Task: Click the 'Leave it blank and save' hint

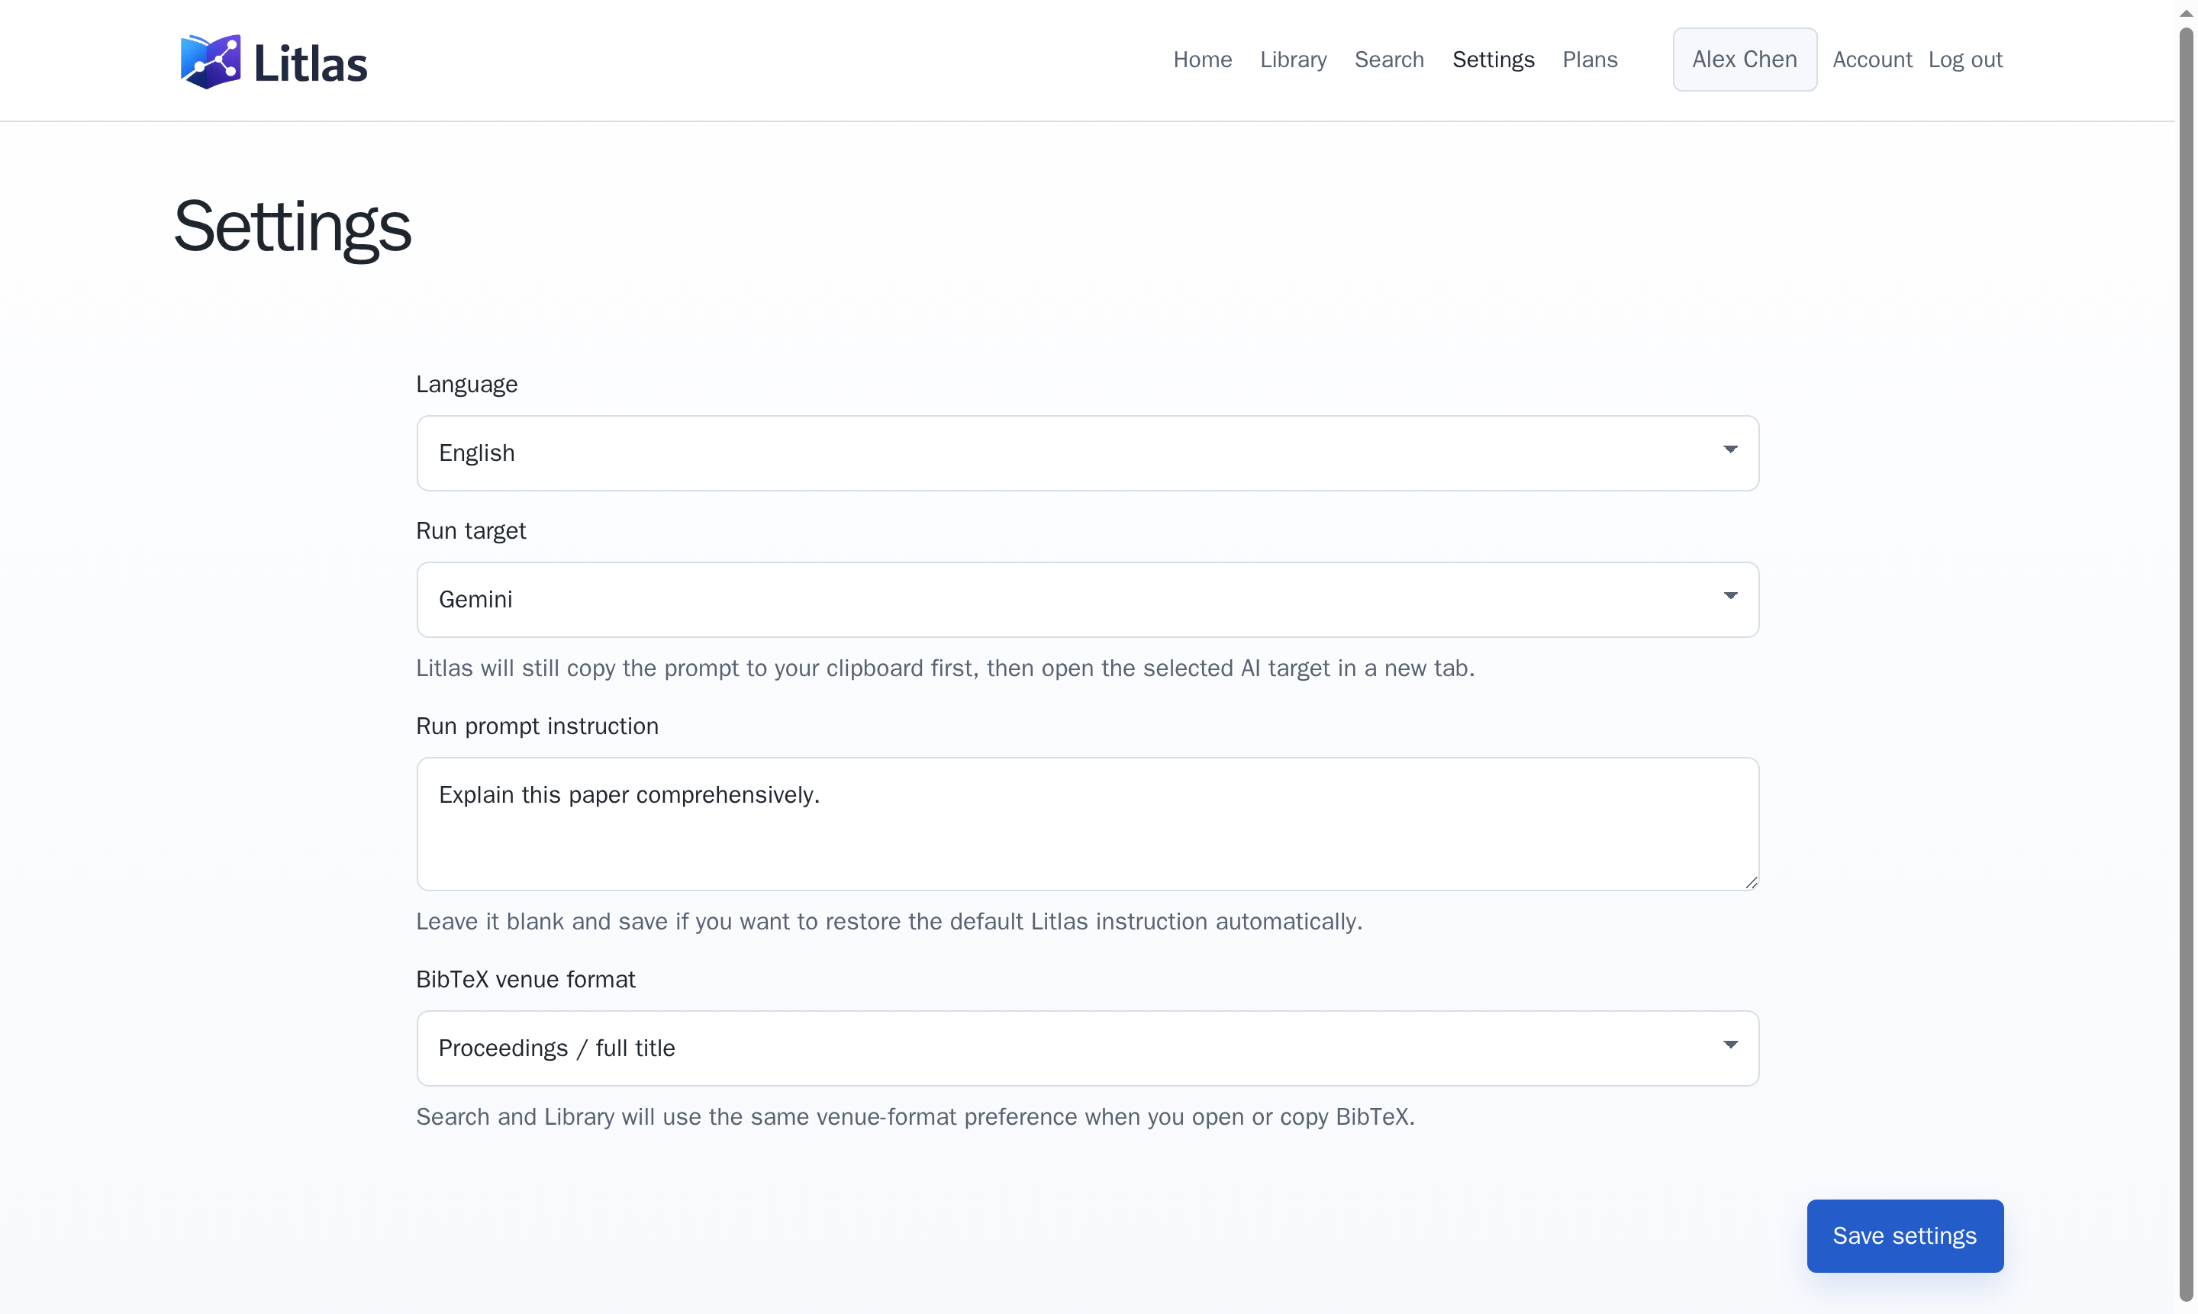Action: (888, 921)
